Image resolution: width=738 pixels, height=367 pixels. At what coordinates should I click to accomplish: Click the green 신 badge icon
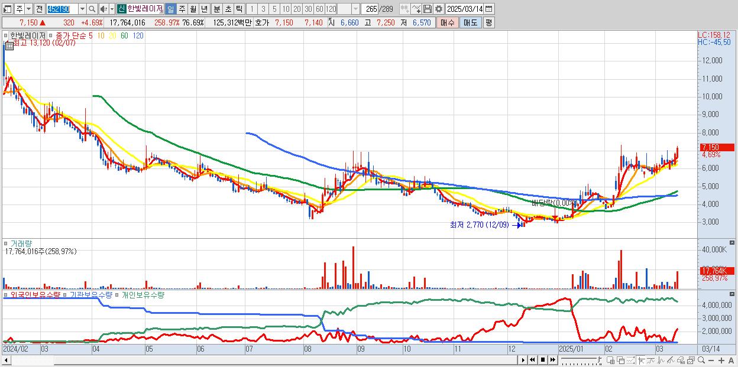121,9
